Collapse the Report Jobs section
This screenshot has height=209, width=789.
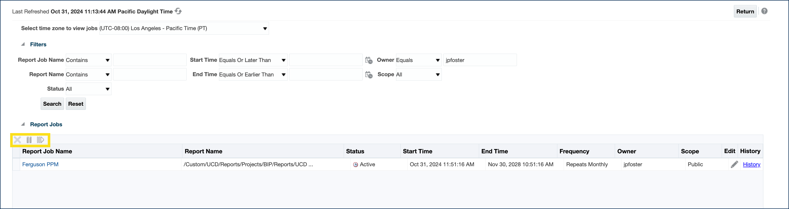pyautogui.click(x=23, y=124)
